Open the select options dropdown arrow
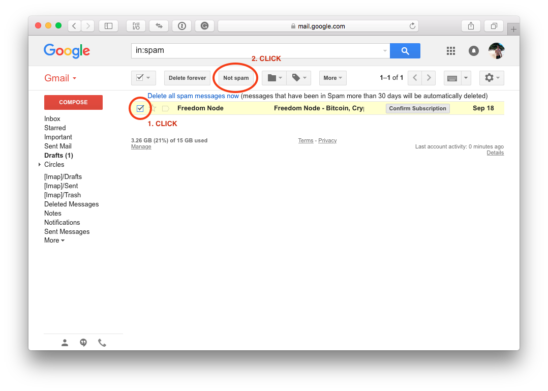This screenshot has height=391, width=548. pyautogui.click(x=148, y=78)
